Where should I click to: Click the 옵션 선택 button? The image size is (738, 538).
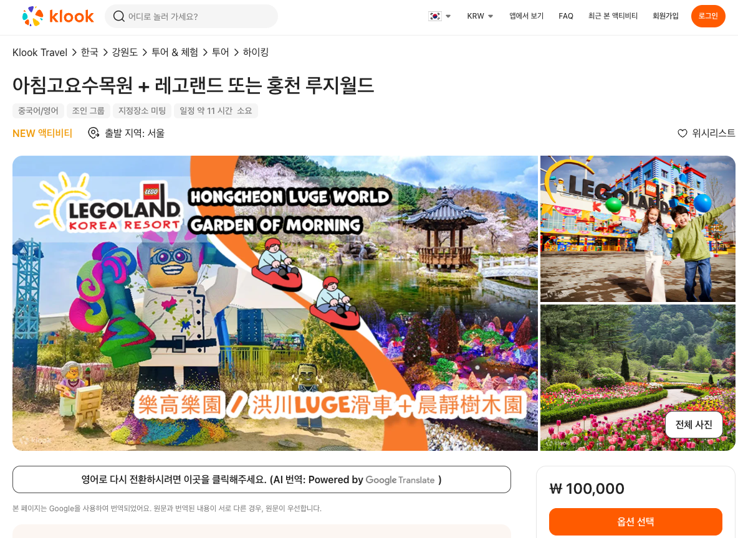click(635, 522)
